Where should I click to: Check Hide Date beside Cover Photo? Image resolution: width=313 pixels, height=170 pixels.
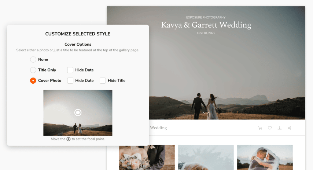coord(70,81)
